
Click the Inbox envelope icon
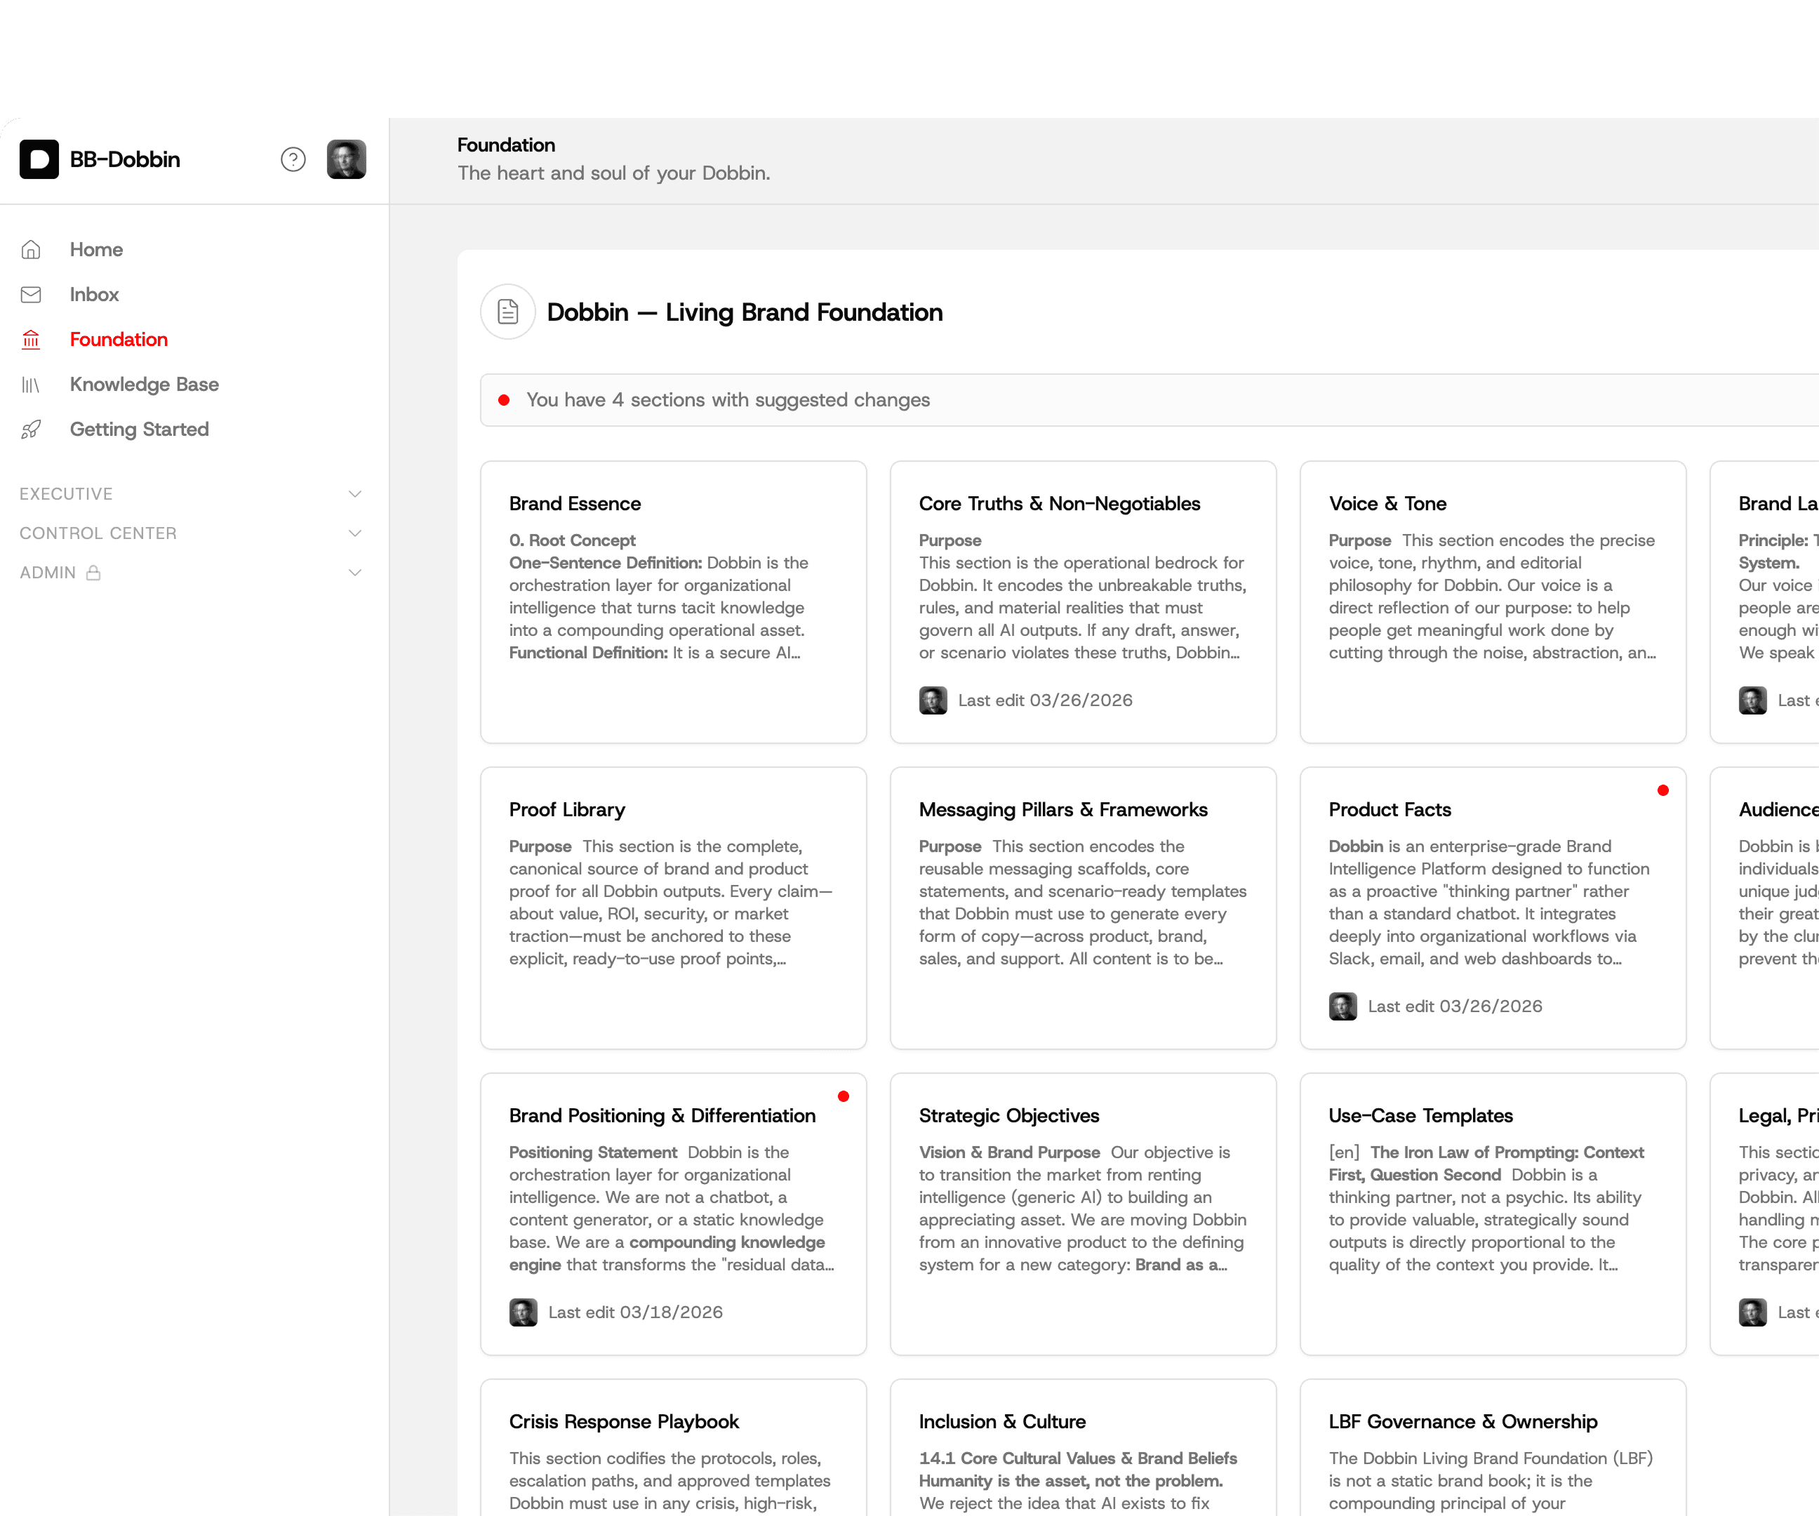(x=31, y=295)
